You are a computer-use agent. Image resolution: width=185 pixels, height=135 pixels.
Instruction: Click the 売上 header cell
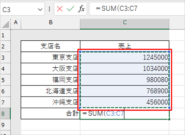[125, 46]
